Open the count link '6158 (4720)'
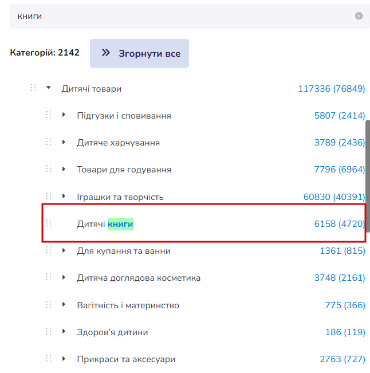370x373 pixels. [340, 224]
